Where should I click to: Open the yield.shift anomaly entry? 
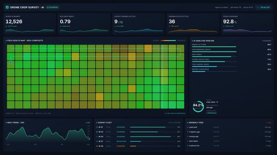(x=229, y=127)
